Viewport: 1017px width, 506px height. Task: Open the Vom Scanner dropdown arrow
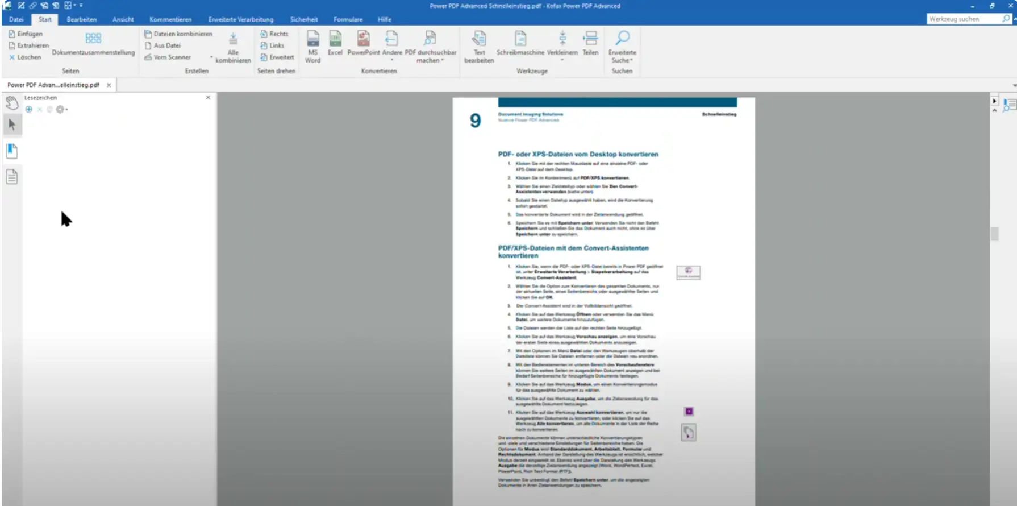coord(211,57)
